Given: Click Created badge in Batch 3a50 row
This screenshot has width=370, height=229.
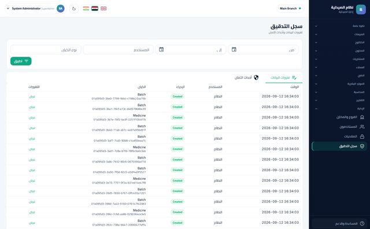Looking at the screenshot, I should 177,170.
